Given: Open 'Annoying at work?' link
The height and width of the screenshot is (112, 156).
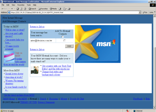Looking at the screenshot, I should (x=14, y=77).
